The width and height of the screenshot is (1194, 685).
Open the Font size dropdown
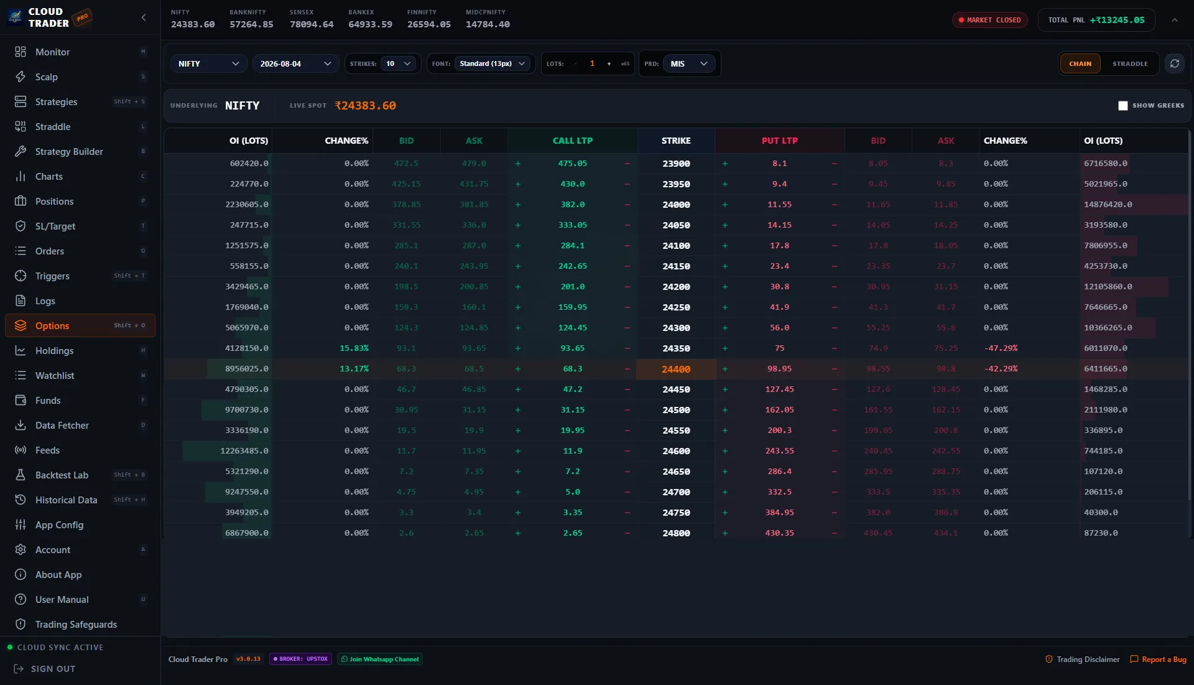coord(493,63)
